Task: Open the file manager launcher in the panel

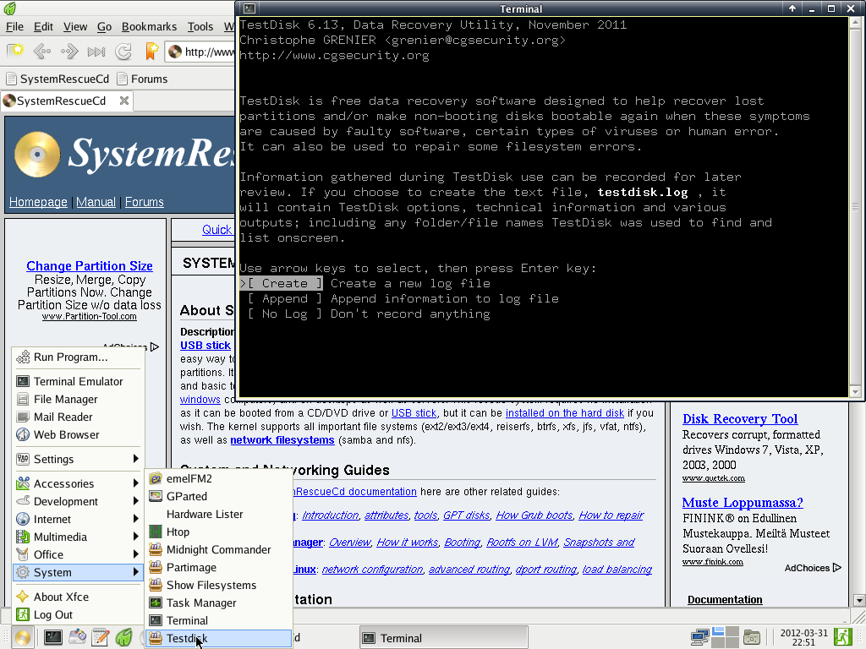Action: point(77,637)
